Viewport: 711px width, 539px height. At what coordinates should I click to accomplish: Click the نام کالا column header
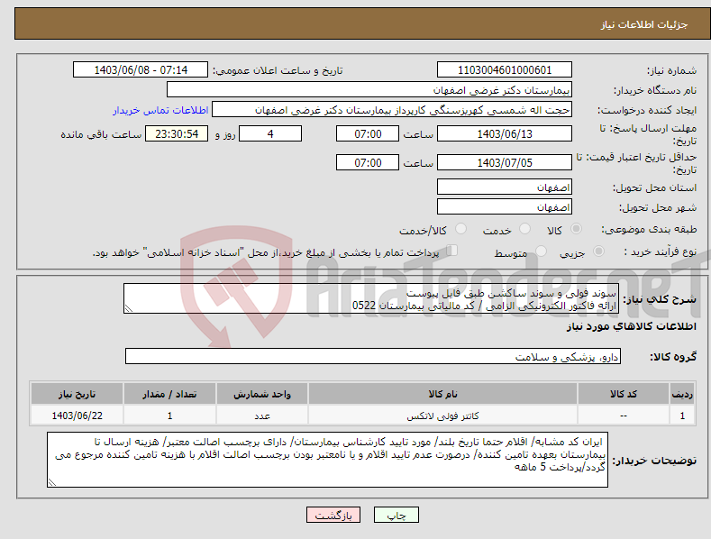point(442,394)
